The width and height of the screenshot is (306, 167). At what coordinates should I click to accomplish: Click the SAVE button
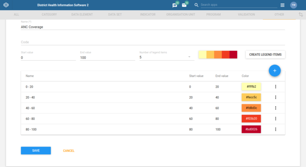click(x=36, y=150)
